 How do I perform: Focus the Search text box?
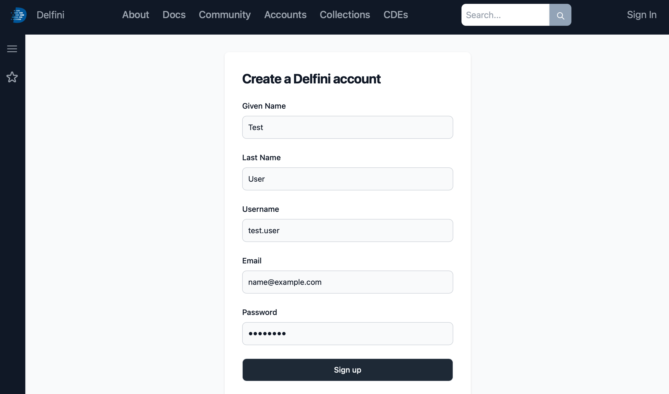[505, 15]
